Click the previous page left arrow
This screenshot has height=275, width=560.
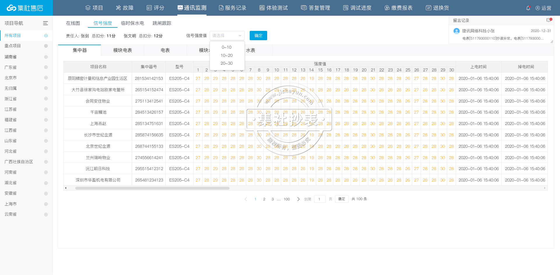pyautogui.click(x=246, y=199)
